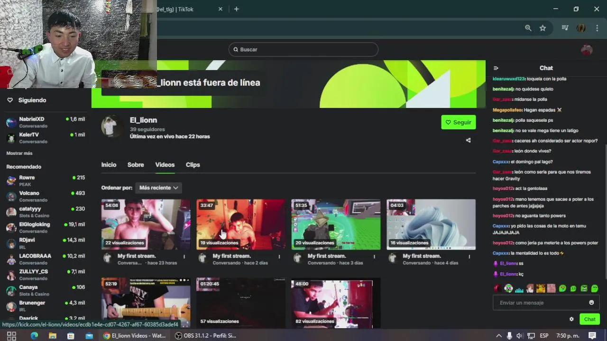Click the microphone icon in the system tray
Viewport: 607px width, 341px height.
[x=509, y=336]
